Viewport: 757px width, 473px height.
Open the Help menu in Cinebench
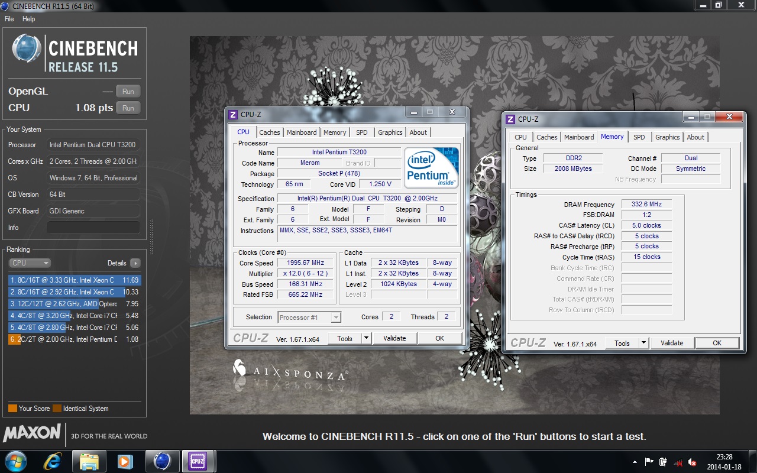click(x=29, y=19)
